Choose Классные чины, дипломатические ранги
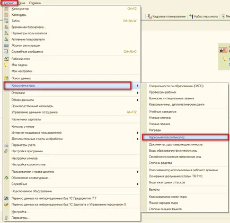 click(176, 105)
